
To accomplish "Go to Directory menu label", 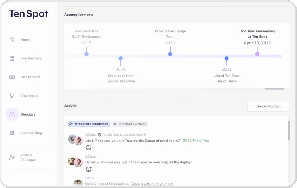I will point(28,114).
